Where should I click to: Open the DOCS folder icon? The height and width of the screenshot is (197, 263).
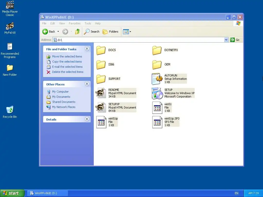click(x=101, y=50)
